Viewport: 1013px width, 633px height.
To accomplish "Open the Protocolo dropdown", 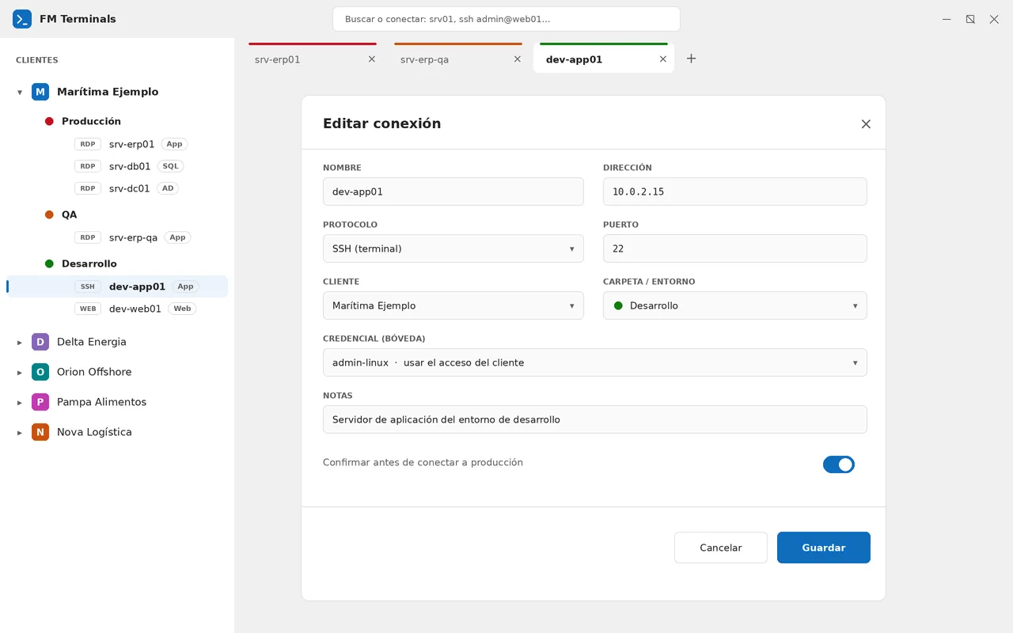I will click(x=453, y=248).
